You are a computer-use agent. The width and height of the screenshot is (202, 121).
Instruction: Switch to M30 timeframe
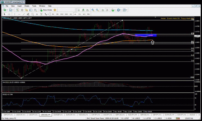(x=66, y=14)
